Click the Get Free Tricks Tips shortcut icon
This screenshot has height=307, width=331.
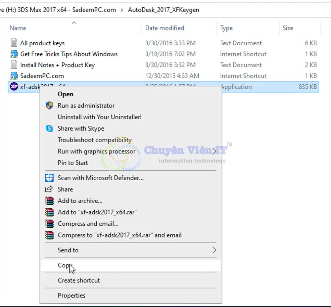point(14,54)
